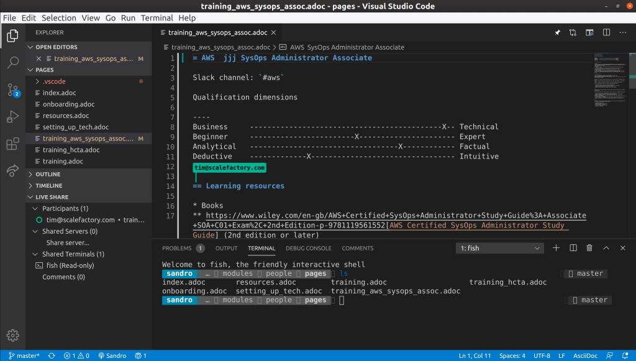Screen dimensions: 636x361
Task: Open training.adoc file in explorer
Action: coord(89,161)
